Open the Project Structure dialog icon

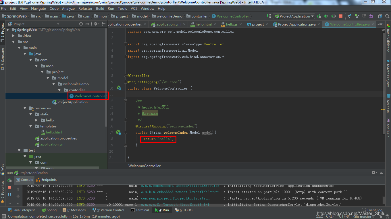[x=380, y=16]
